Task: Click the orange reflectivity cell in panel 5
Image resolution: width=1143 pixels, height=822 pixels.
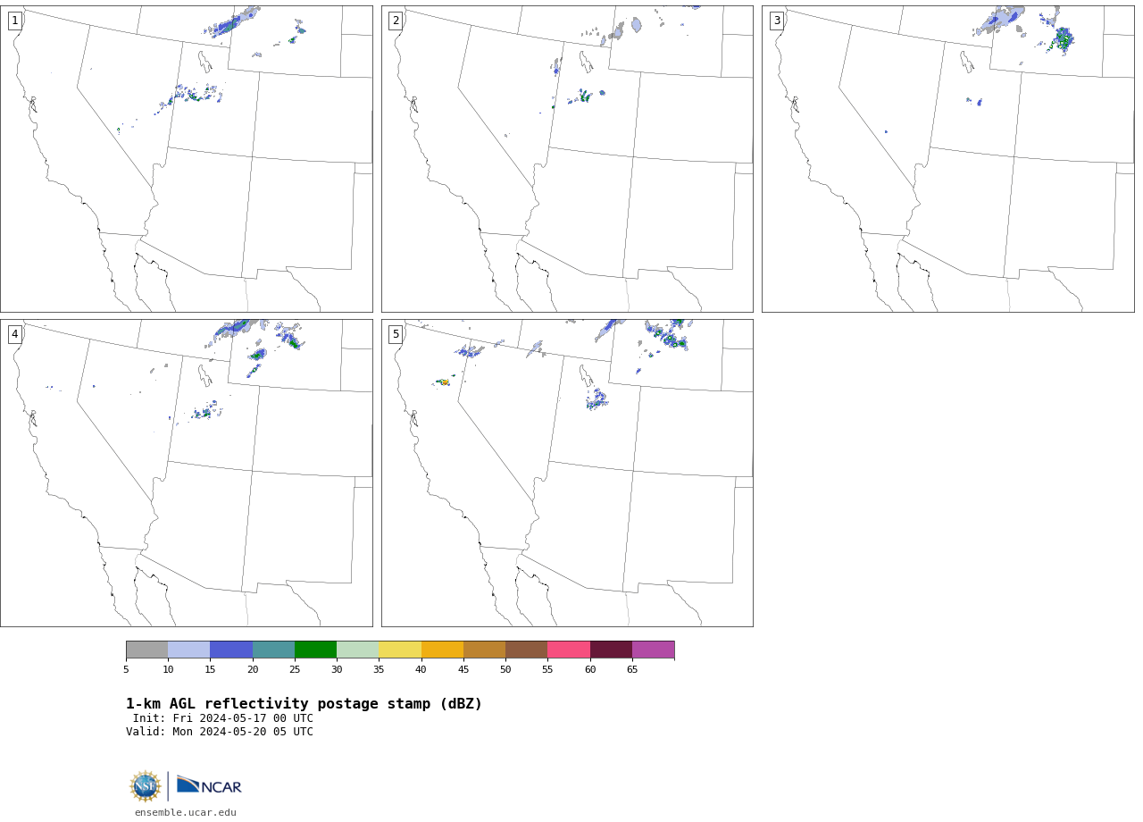Action: (x=444, y=382)
